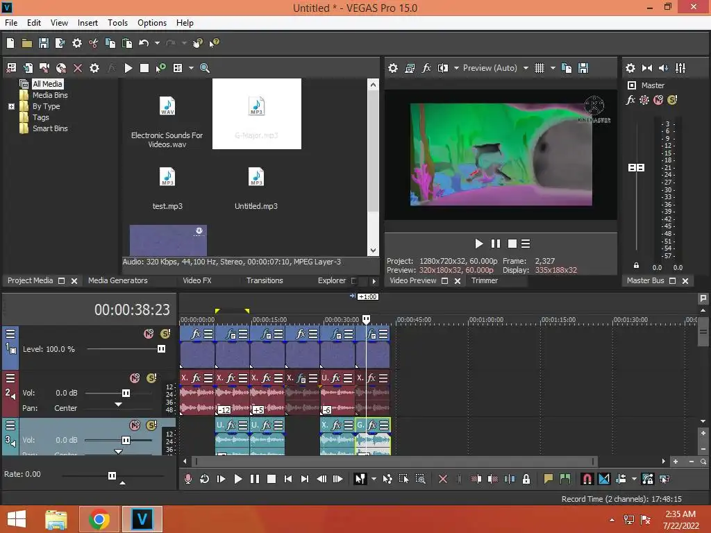This screenshot has height=533, width=711.
Task: Open Project Properties gear in main toolbar
Action: (77, 43)
